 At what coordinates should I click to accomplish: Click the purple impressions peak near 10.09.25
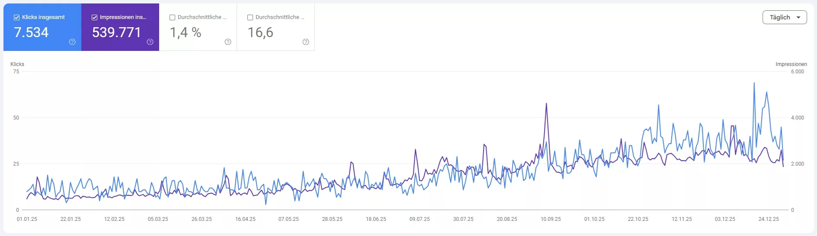(x=546, y=104)
